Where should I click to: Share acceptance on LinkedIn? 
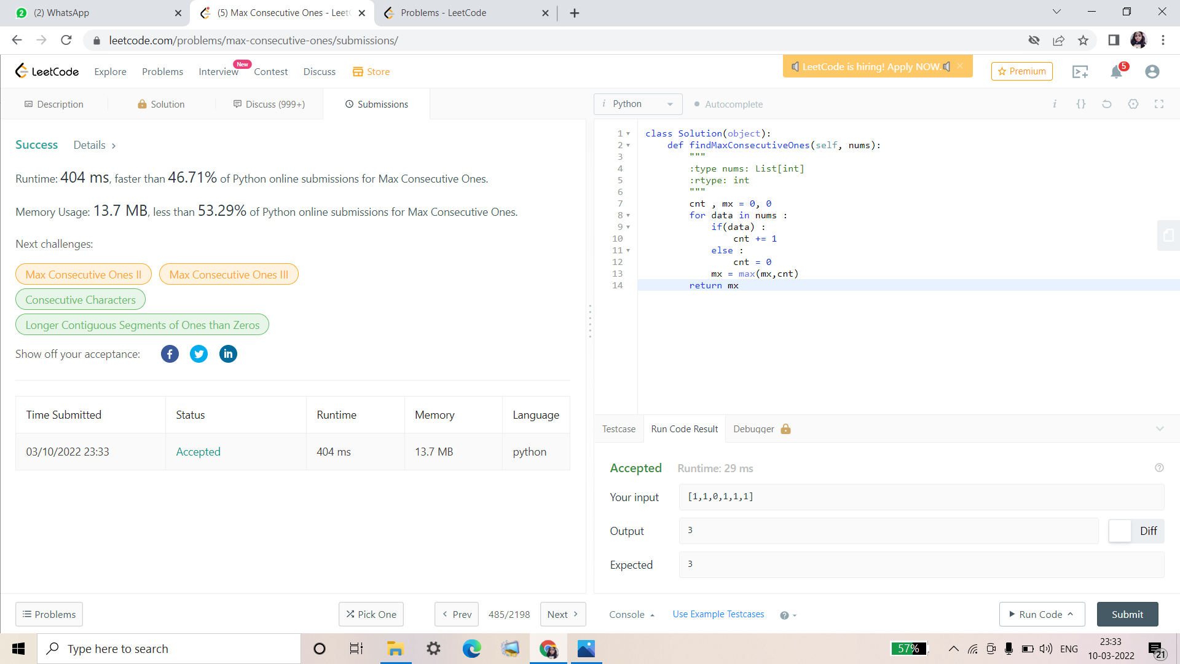point(228,354)
